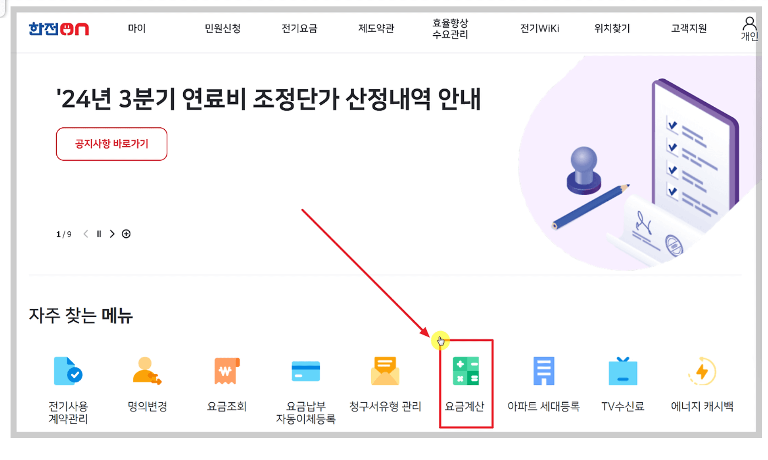
Task: Open the 고객지원 menu
Action: tap(689, 28)
